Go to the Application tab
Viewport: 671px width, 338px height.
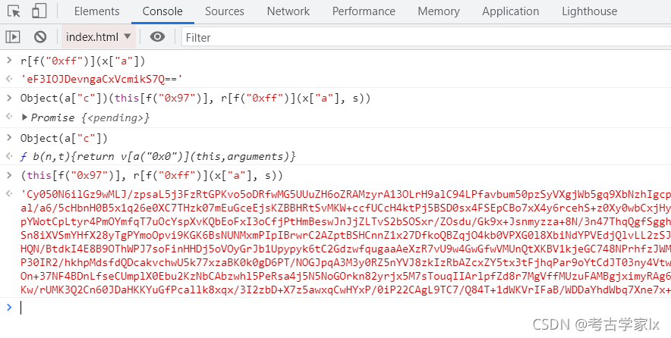pos(511,11)
